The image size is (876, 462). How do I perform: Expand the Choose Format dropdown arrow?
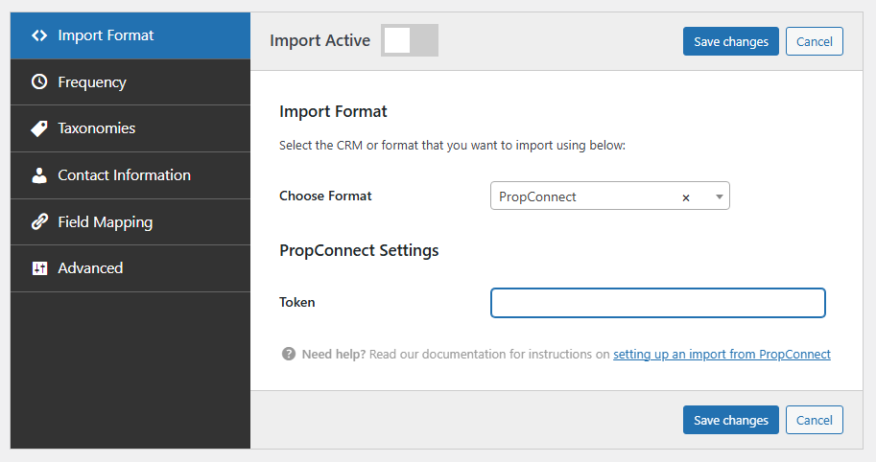click(719, 196)
